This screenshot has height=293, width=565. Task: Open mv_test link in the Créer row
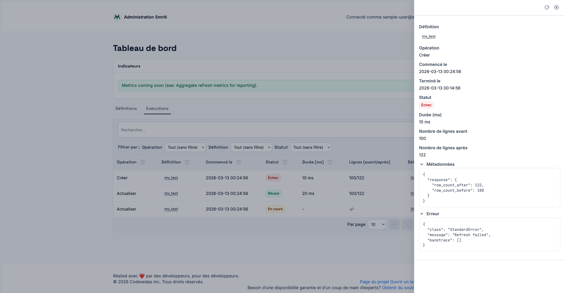click(x=171, y=178)
